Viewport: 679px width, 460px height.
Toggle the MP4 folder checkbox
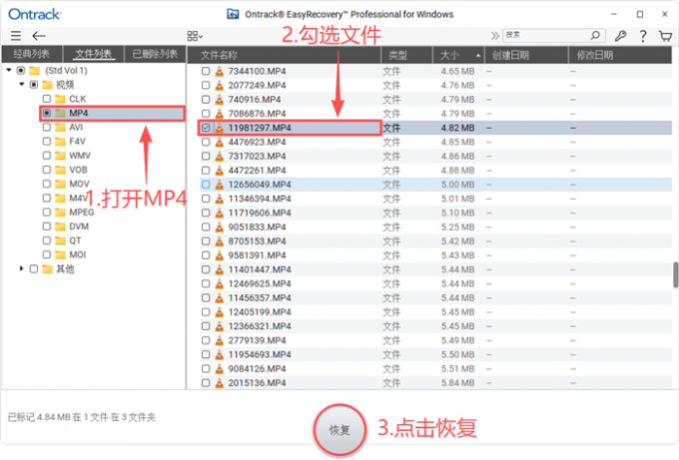click(47, 113)
